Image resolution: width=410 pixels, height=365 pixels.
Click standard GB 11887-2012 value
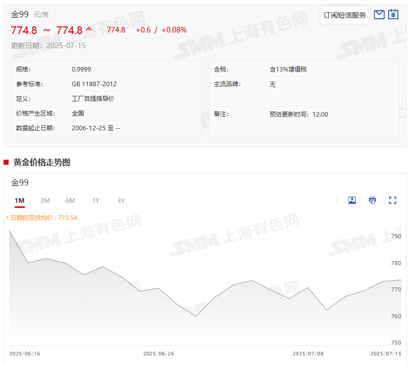(94, 84)
